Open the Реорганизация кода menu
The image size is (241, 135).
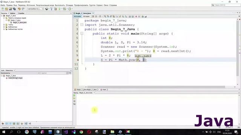coord(45,5)
